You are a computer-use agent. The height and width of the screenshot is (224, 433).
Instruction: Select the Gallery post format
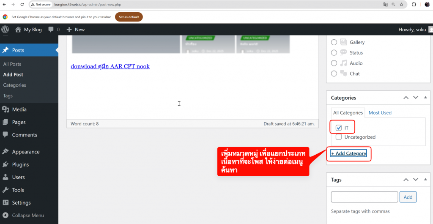[334, 42]
